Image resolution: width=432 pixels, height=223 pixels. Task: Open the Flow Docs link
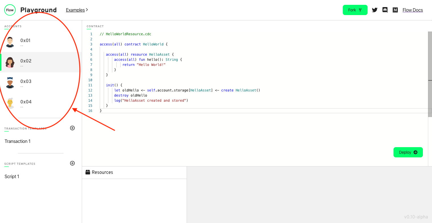[413, 10]
